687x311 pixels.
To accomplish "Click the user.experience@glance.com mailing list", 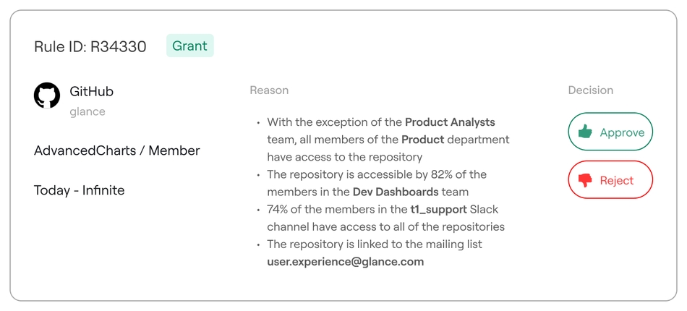I will click(346, 261).
